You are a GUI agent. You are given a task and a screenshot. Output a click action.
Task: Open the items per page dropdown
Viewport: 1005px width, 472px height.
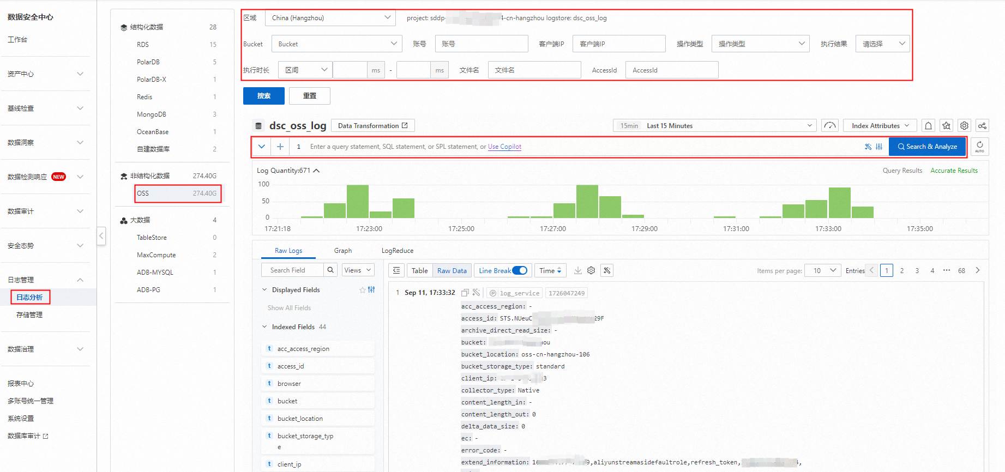pos(824,270)
